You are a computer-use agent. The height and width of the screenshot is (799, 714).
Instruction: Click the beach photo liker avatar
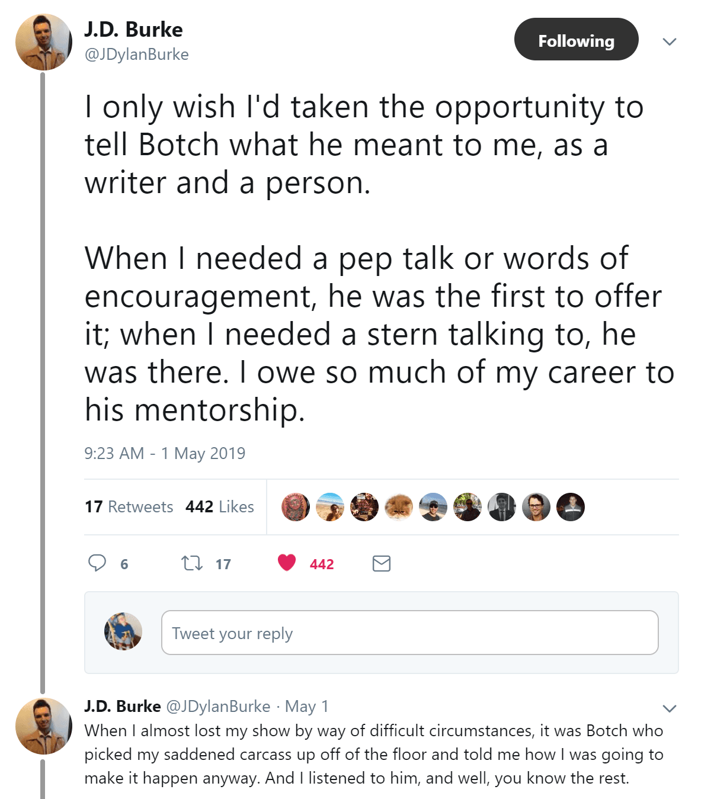330,507
